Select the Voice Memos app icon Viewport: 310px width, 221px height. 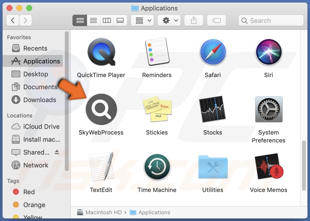[x=269, y=166]
